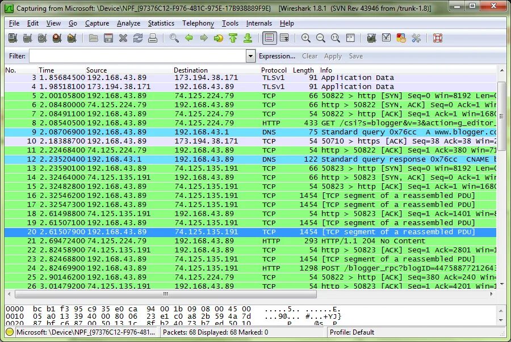This screenshot has width=511, height=342.
Task: Open the Edit menu
Action: [32, 23]
